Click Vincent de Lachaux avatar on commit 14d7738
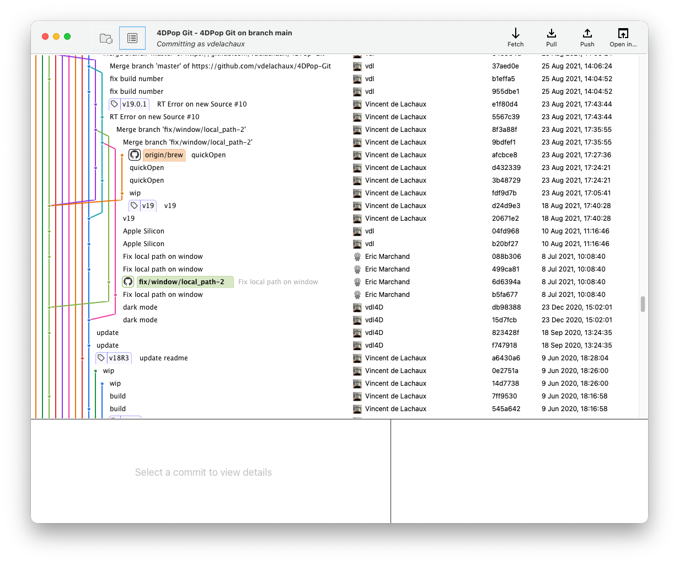This screenshot has width=679, height=564. pyautogui.click(x=357, y=384)
